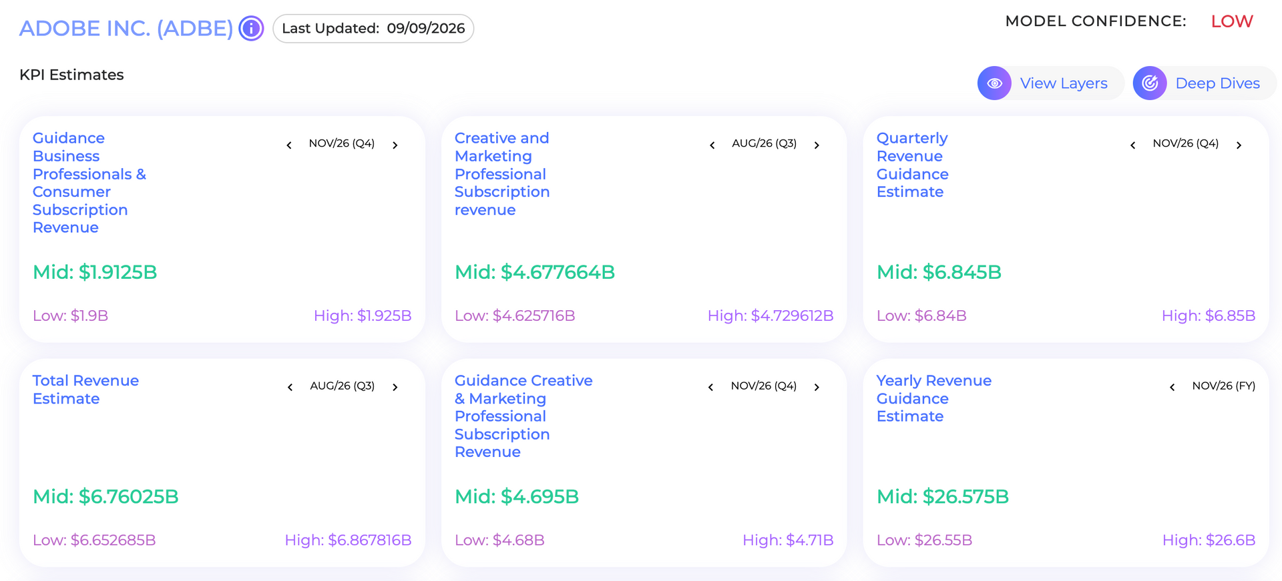The height and width of the screenshot is (581, 1282).
Task: Go to next period on Quarterly Revenue Guidance Estimate card
Action: coord(1239,145)
